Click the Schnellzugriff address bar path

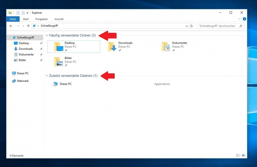tap(49, 26)
